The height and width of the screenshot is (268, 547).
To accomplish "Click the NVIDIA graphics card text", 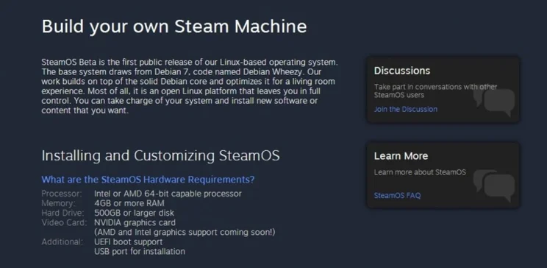I will pos(135,222).
